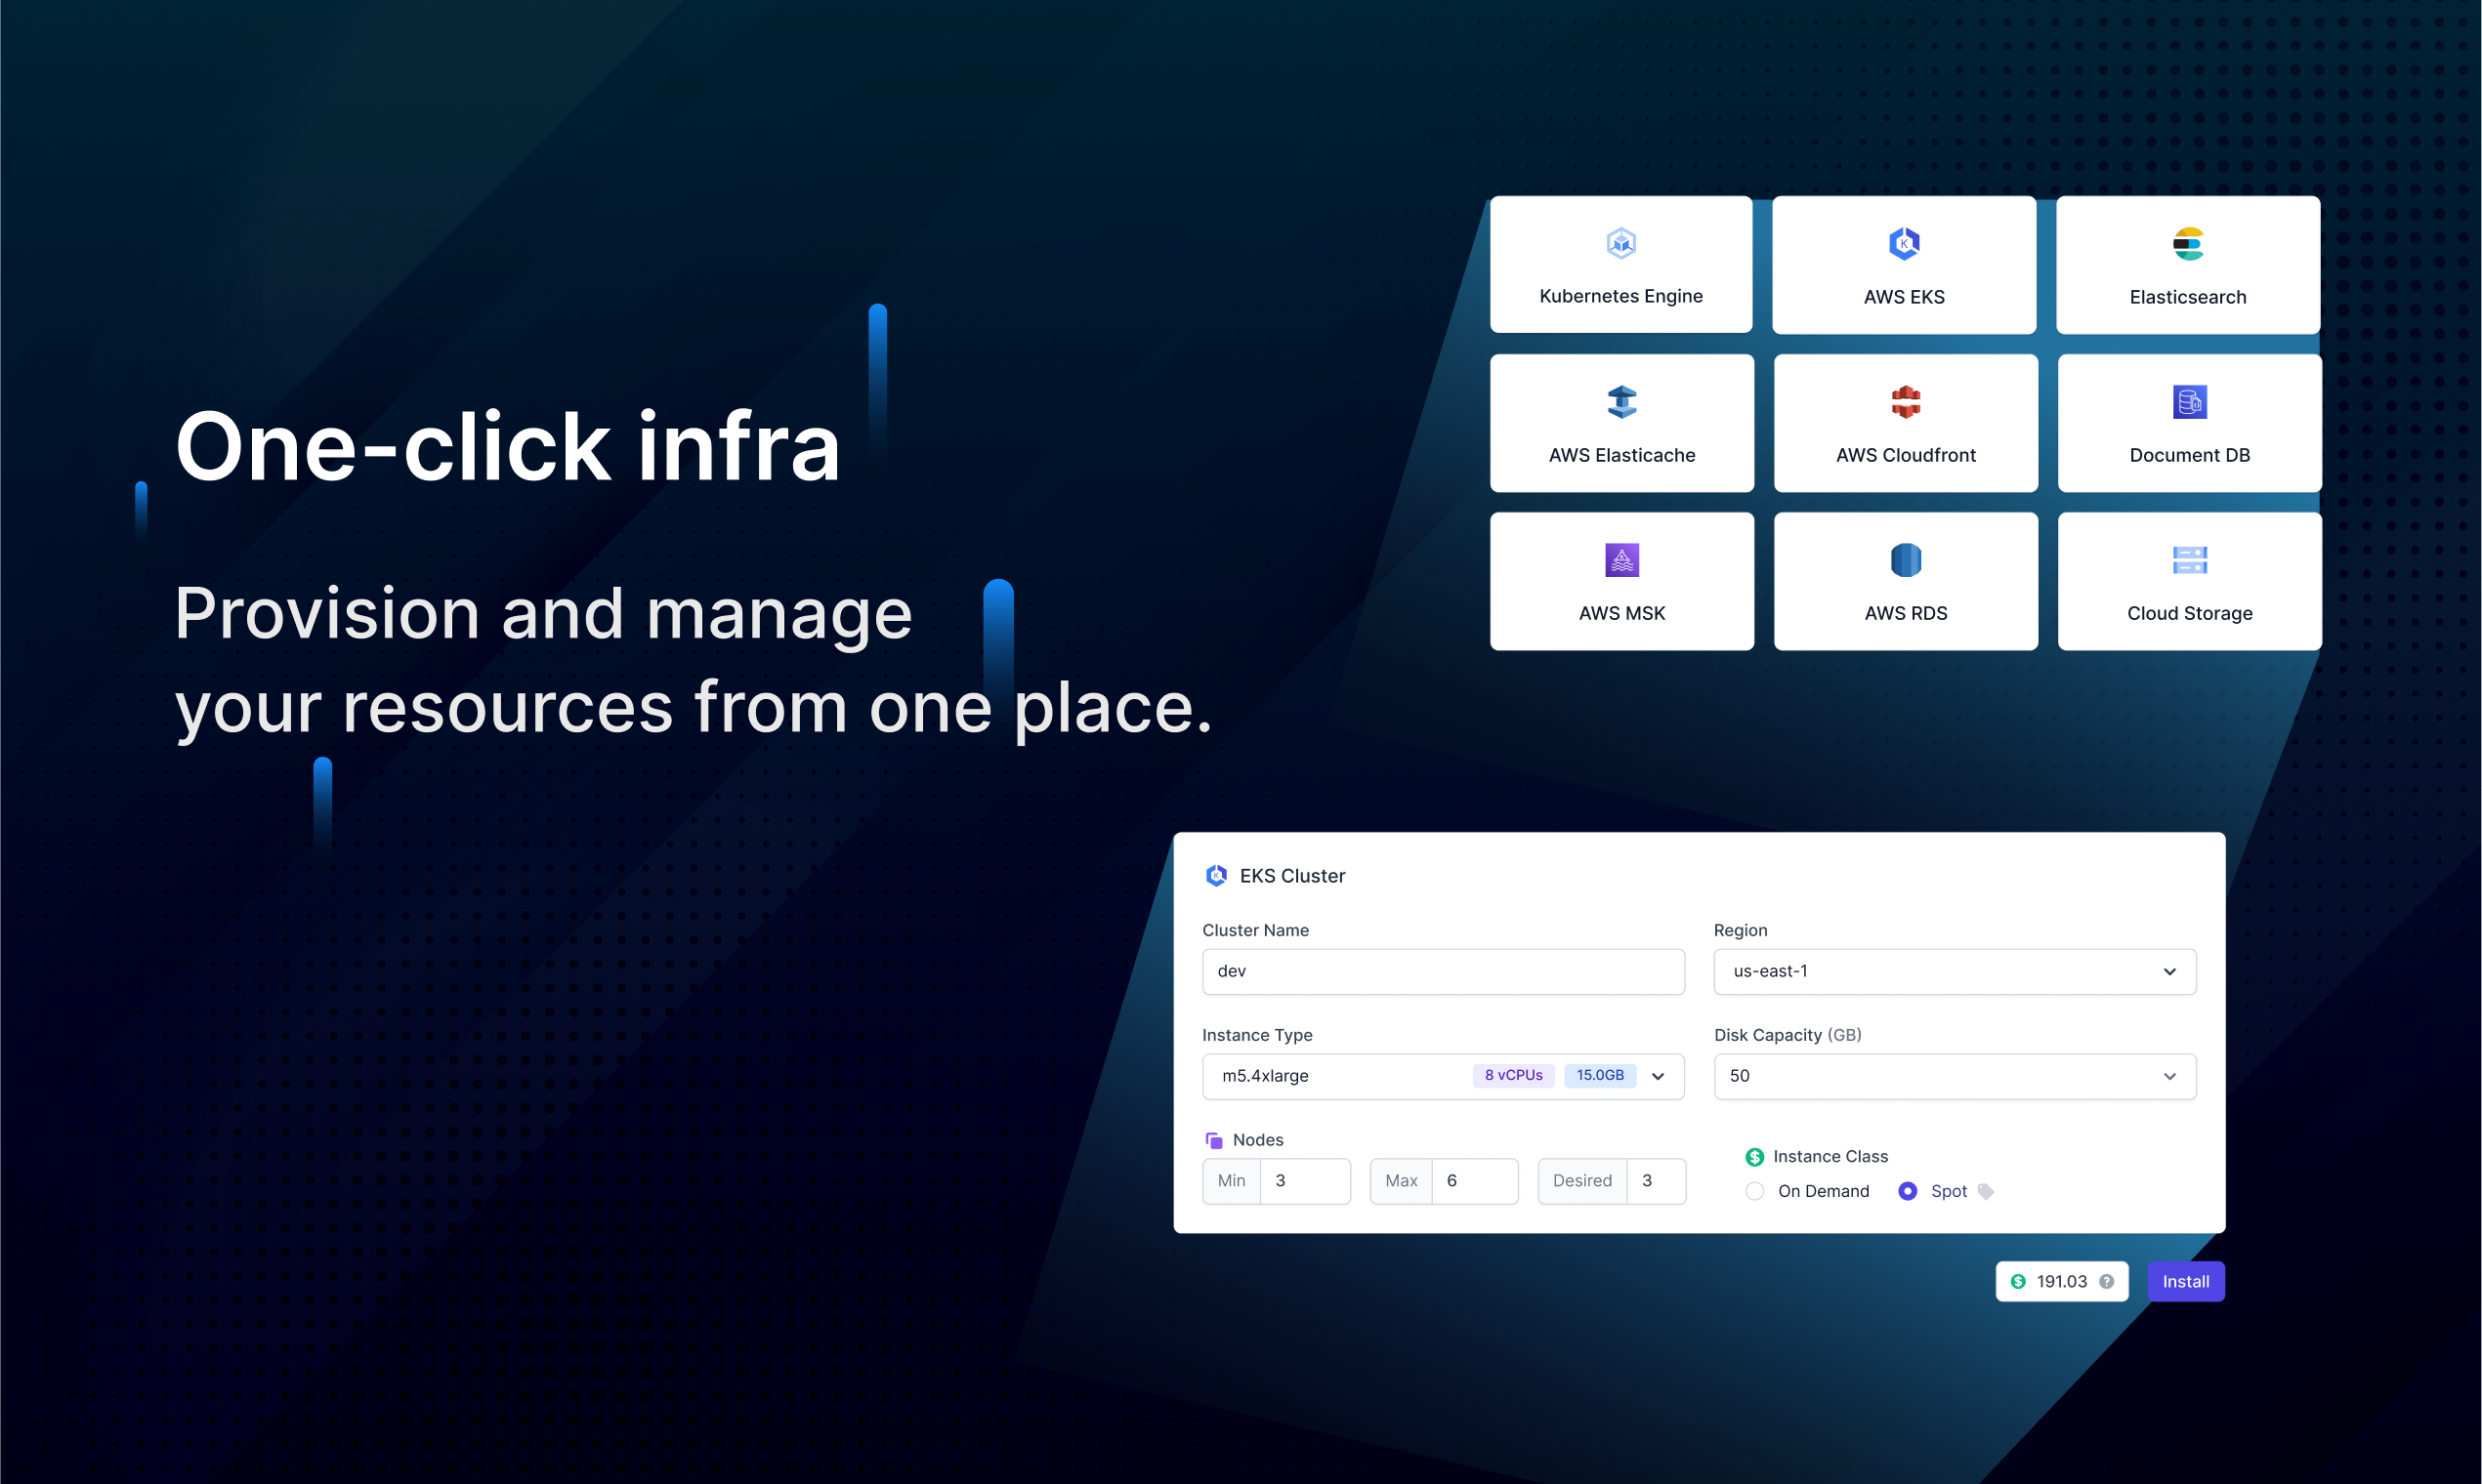Choose the AWS MSK card
2482x1484 pixels.
(1621, 581)
